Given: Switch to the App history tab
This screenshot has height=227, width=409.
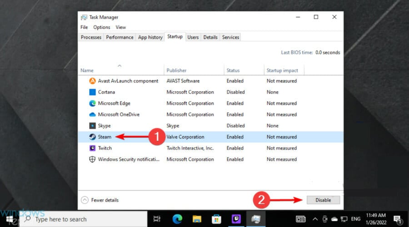Looking at the screenshot, I should (150, 37).
